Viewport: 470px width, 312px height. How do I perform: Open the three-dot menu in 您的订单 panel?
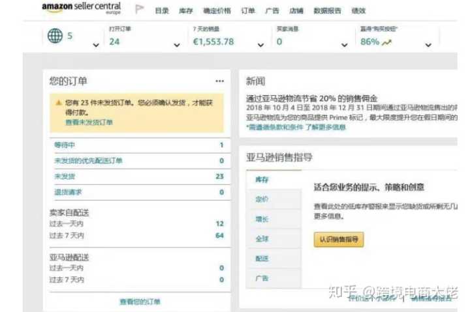click(219, 81)
